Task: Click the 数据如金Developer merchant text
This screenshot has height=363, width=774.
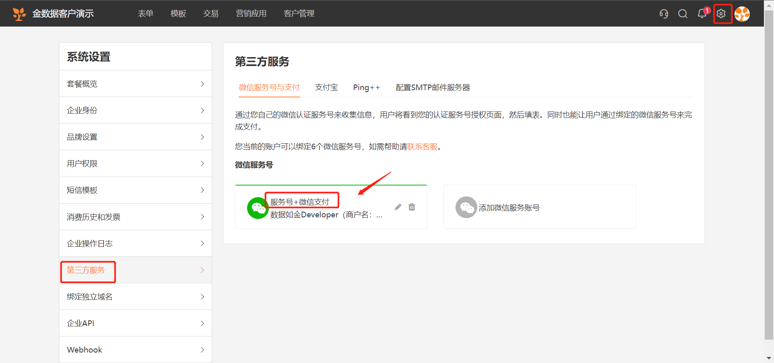Action: (326, 215)
